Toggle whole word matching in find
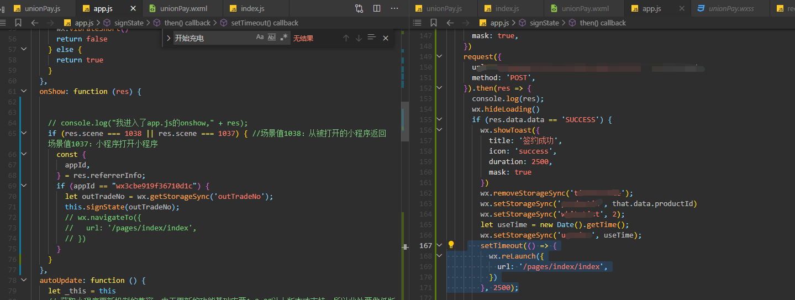795x300 pixels. 271,38
